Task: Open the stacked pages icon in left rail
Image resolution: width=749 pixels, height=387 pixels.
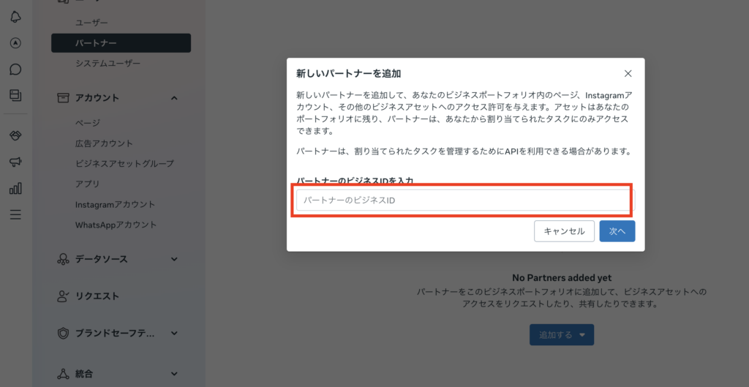Action: tap(15, 95)
